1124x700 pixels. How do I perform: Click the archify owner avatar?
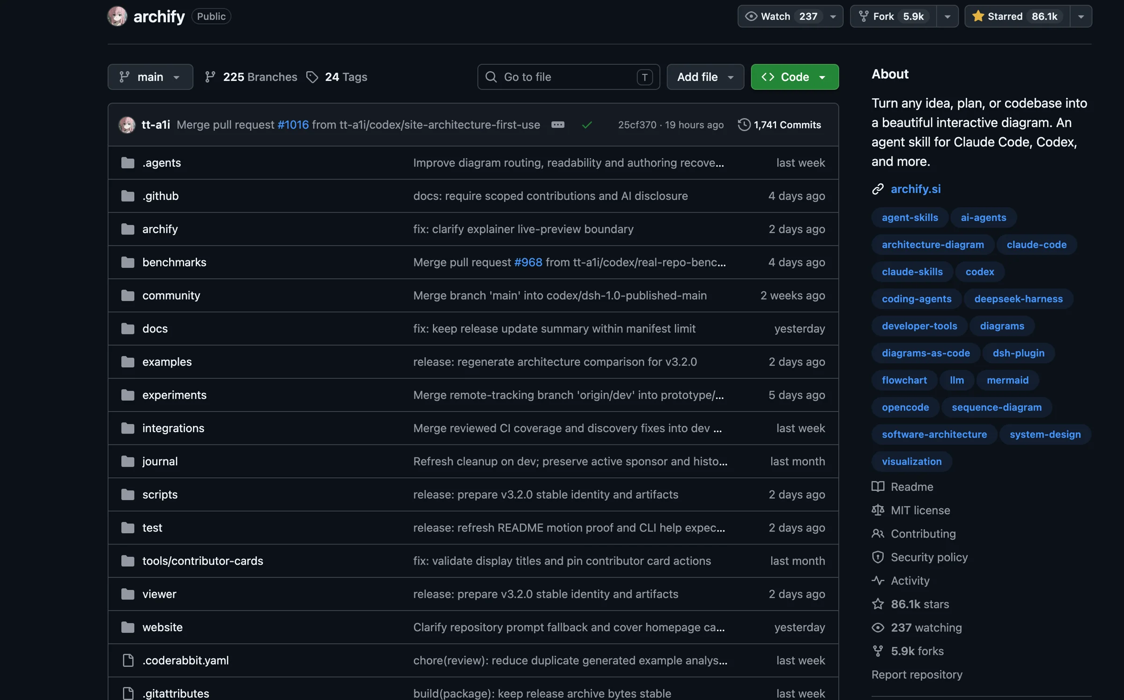click(117, 16)
